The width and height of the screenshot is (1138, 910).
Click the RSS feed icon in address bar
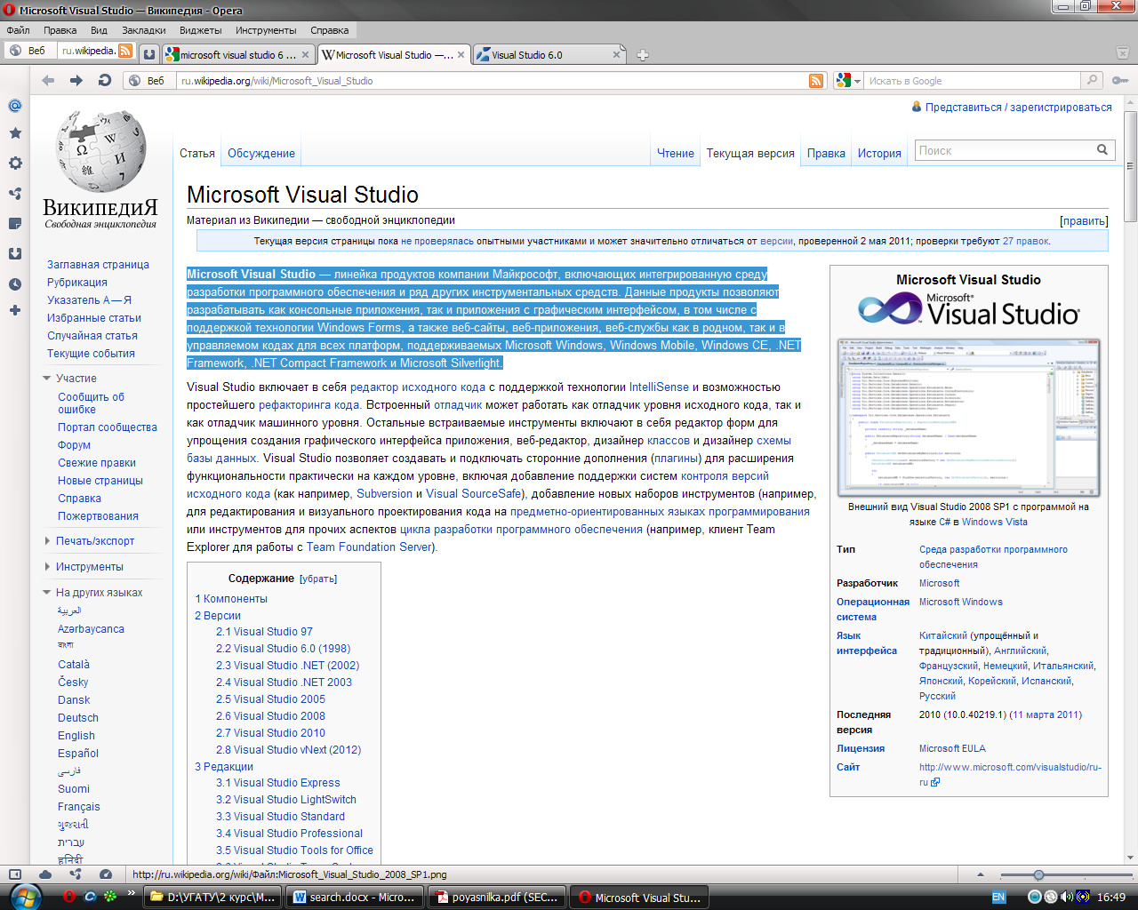(816, 81)
